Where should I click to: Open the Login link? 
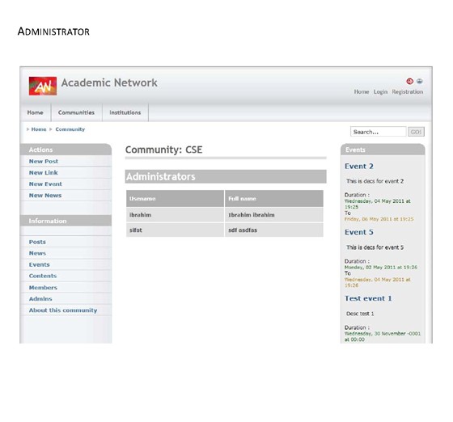pyautogui.click(x=380, y=92)
